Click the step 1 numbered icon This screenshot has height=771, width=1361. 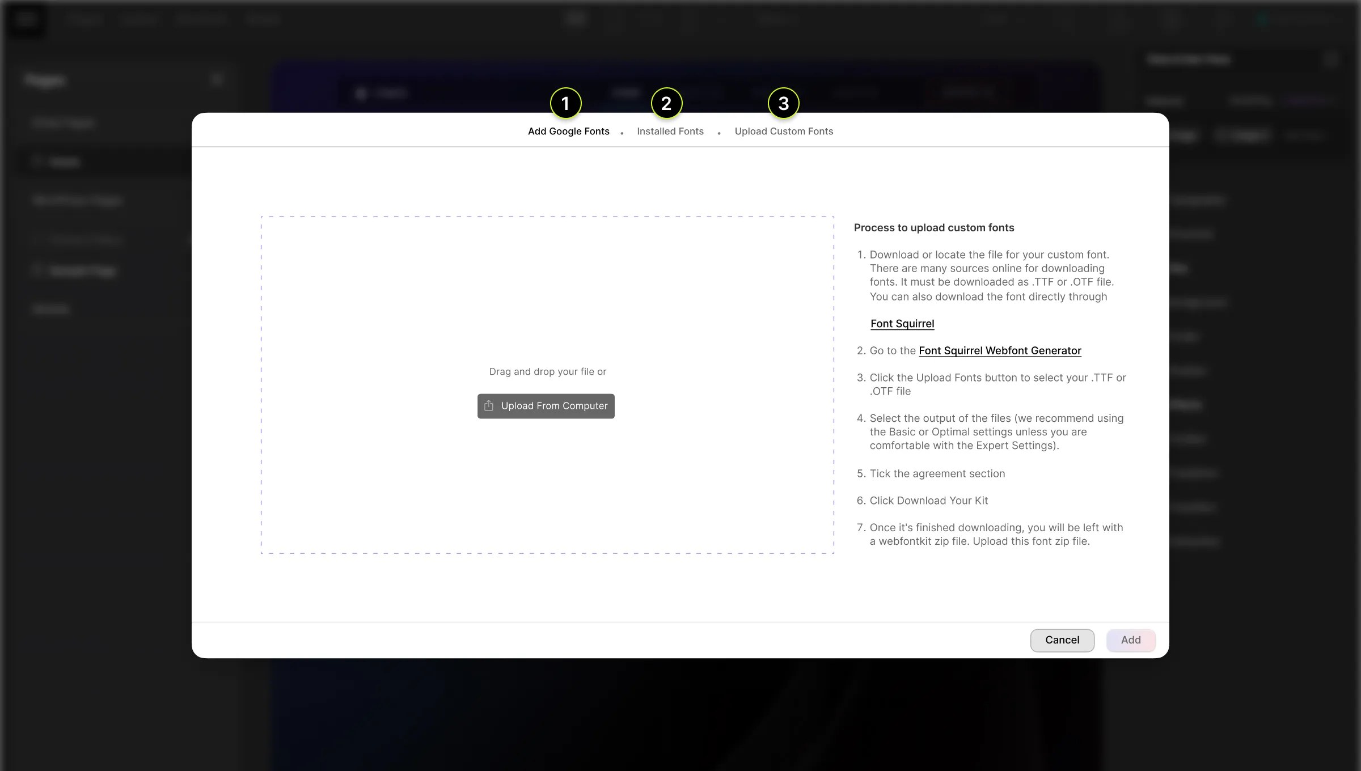pos(565,103)
